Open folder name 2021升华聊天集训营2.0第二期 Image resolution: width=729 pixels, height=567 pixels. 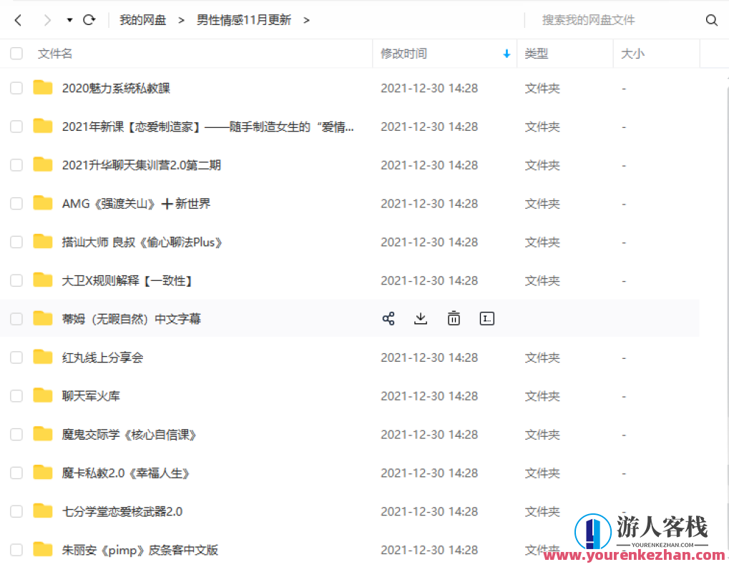click(x=142, y=165)
